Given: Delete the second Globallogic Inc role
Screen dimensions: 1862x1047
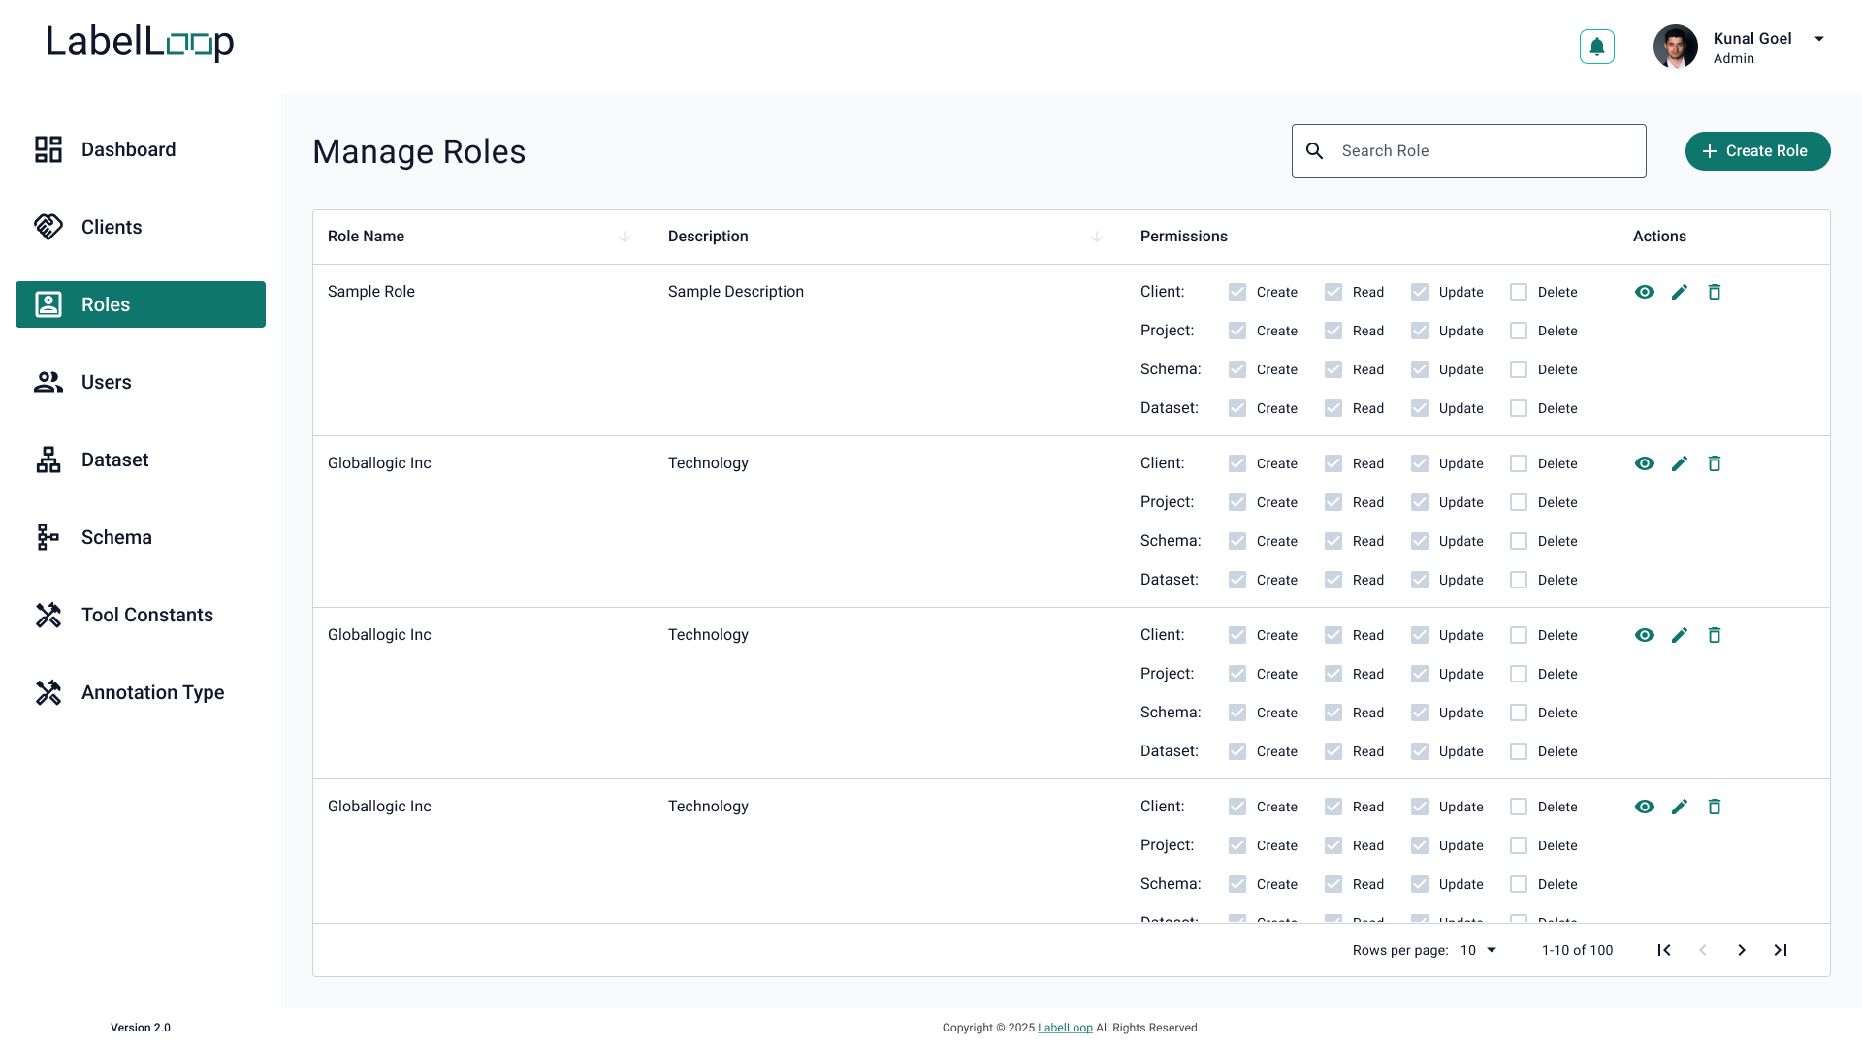Looking at the screenshot, I should click(x=1715, y=635).
